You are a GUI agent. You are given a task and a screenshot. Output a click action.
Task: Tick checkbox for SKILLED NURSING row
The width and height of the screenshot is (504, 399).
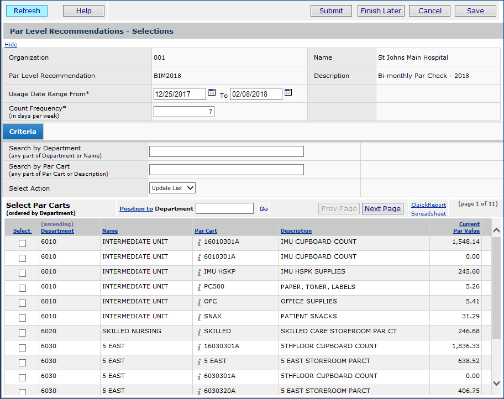tap(22, 333)
